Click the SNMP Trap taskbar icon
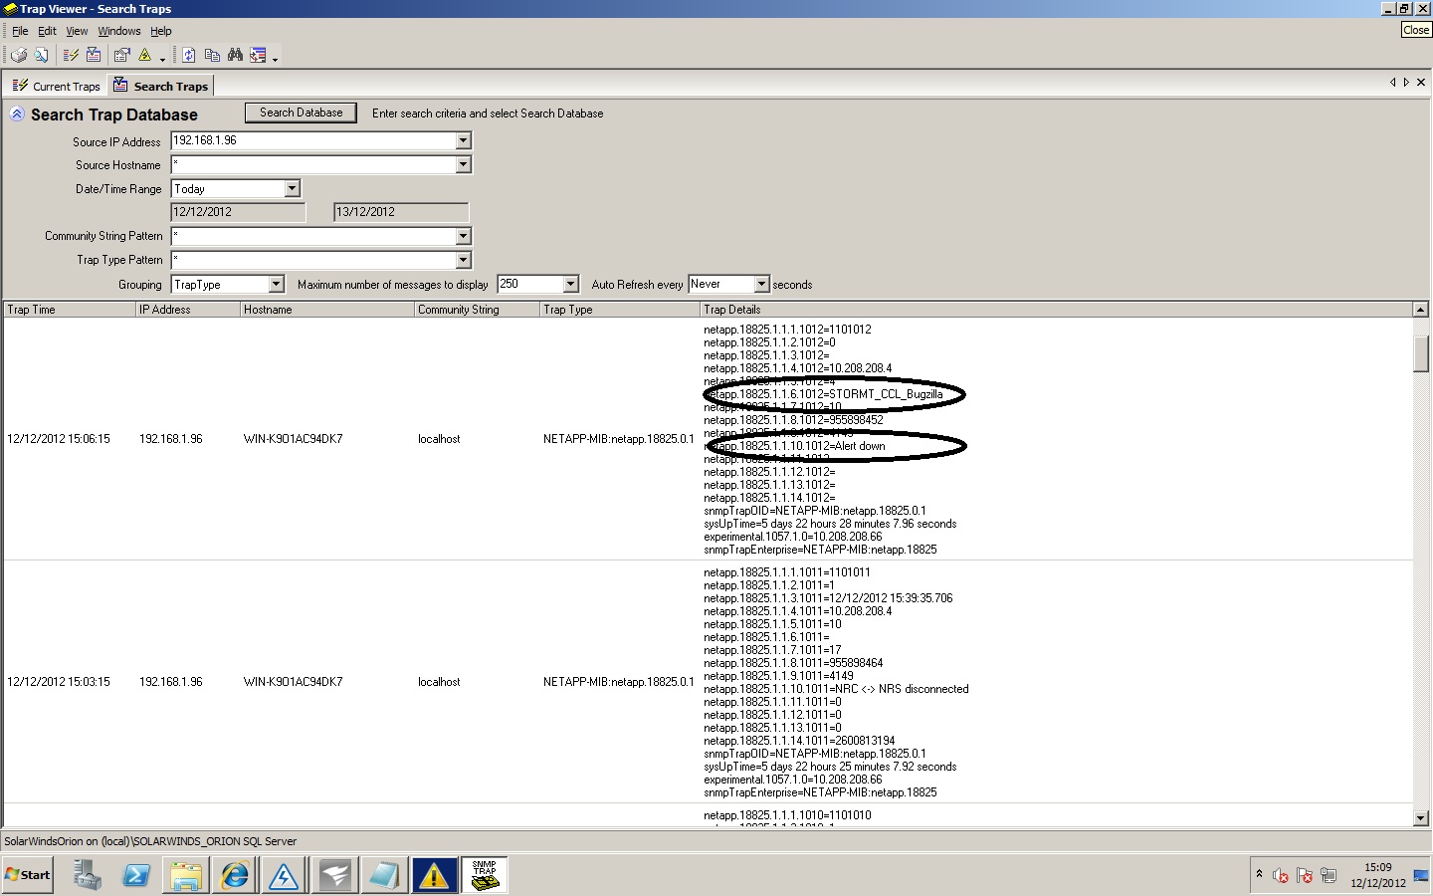 coord(485,875)
